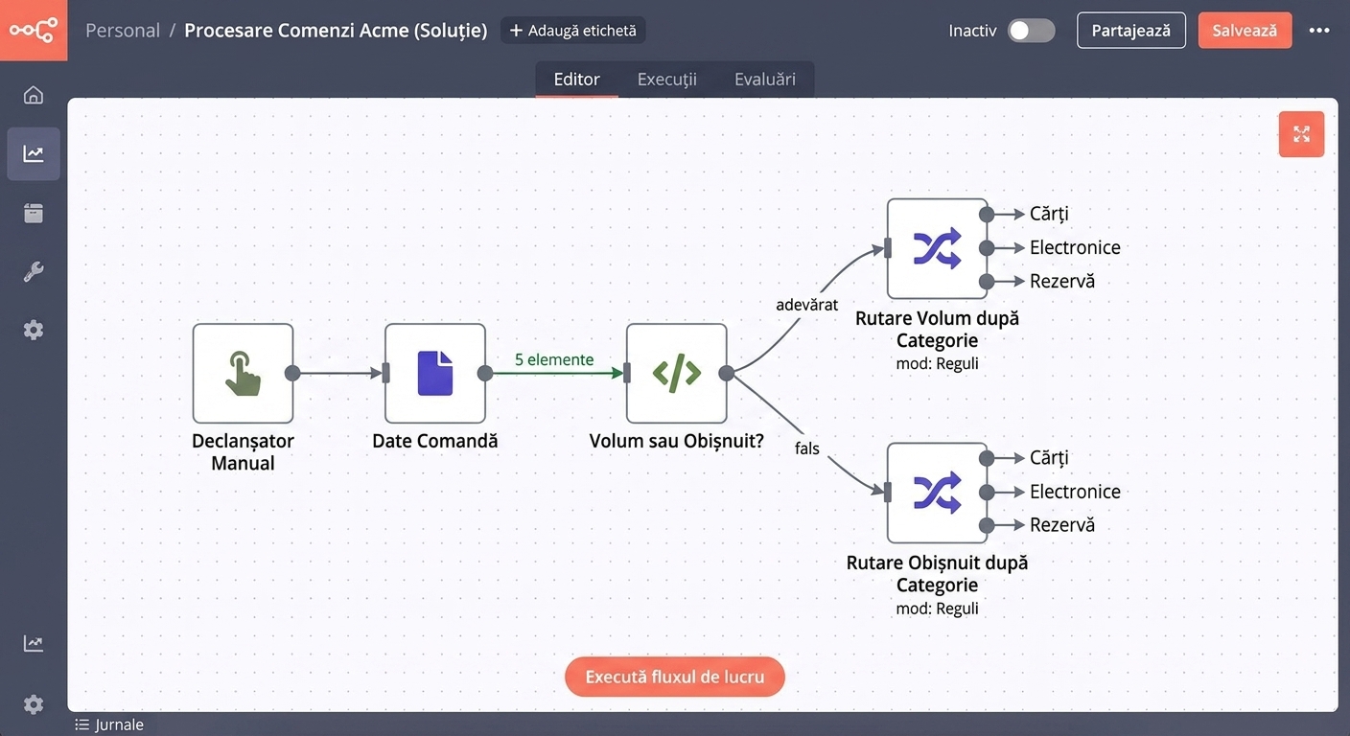Expand the Jurnale logs panel
The height and width of the screenshot is (736, 1350).
109,724
